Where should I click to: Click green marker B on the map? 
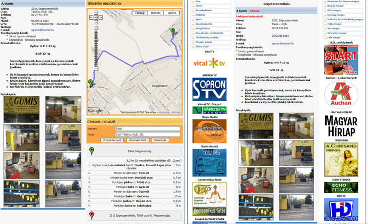173,32
